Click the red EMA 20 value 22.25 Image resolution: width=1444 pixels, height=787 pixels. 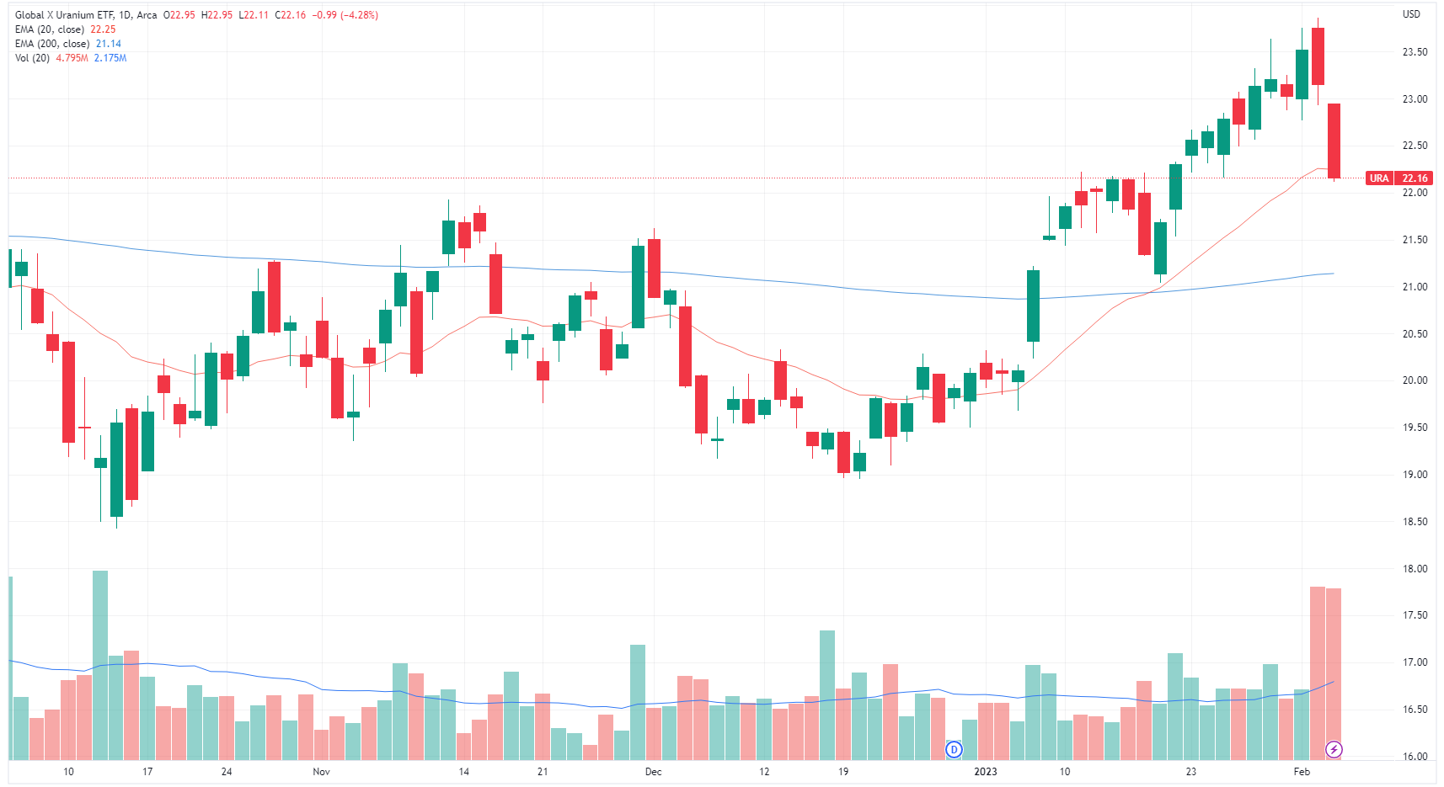(103, 29)
